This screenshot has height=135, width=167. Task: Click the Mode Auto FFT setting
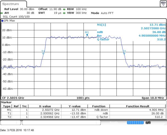pos(102,13)
